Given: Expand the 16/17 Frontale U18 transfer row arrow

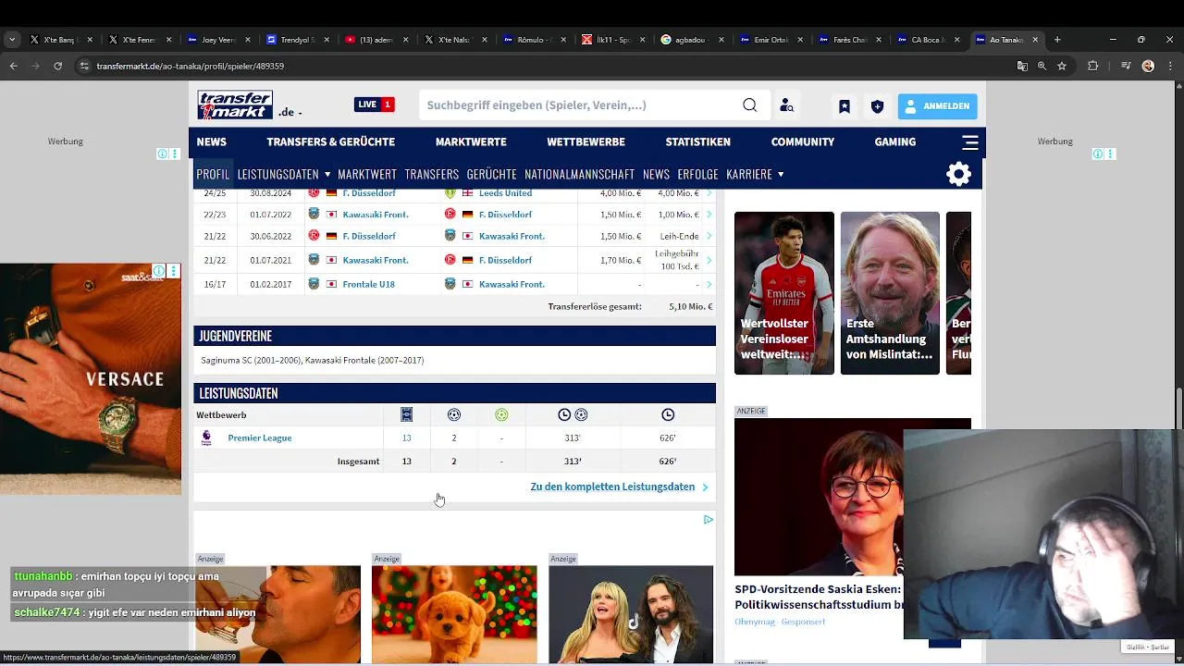Looking at the screenshot, I should pos(709,284).
